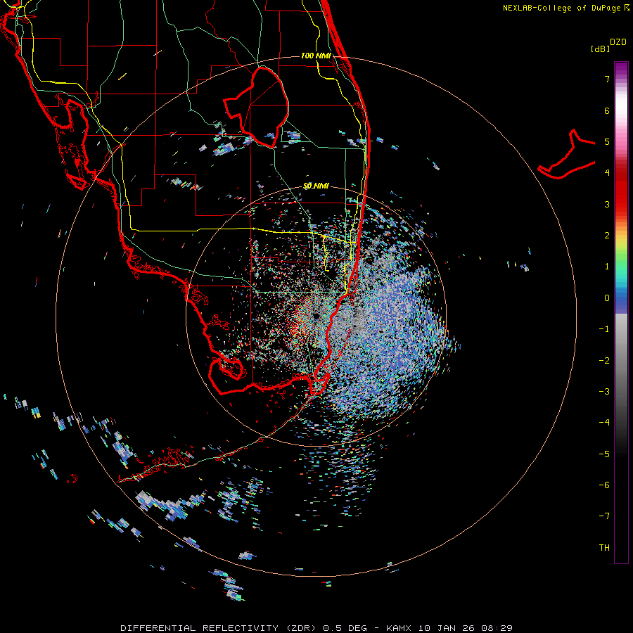
Task: Click the black radar site dot at center
Action: [x=315, y=316]
